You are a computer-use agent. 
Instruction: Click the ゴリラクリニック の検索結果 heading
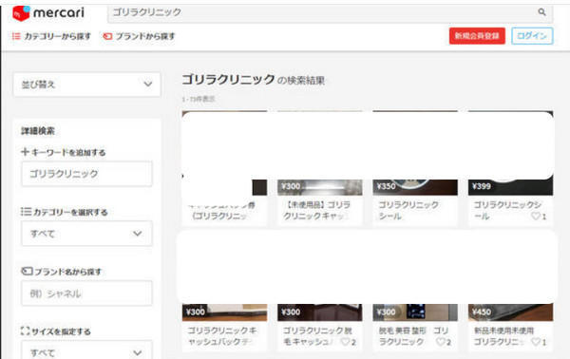pyautogui.click(x=253, y=79)
